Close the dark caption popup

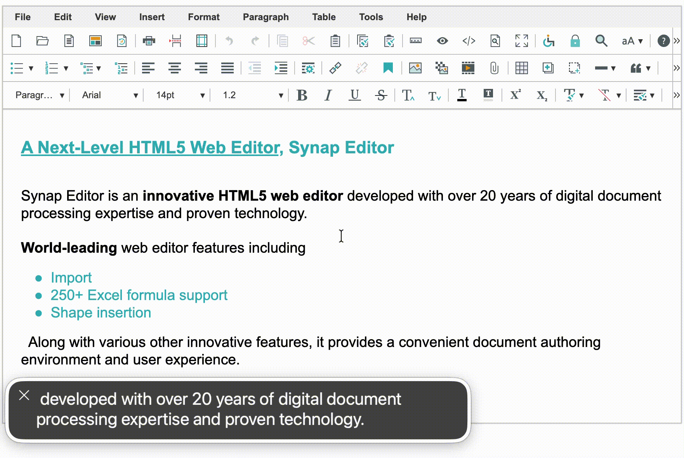tap(24, 396)
